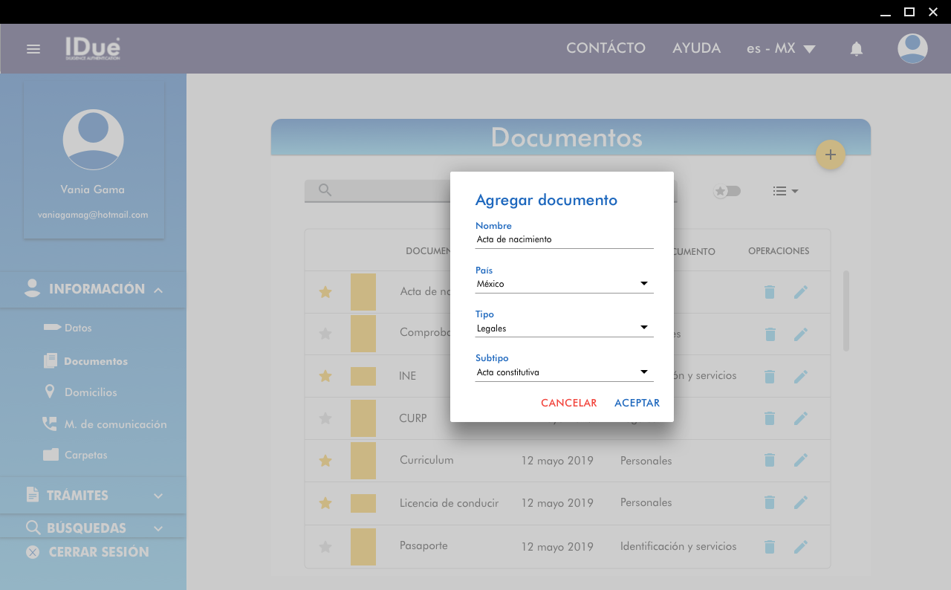Open the user profile avatar in header
This screenshot has width=951, height=590.
point(912,49)
